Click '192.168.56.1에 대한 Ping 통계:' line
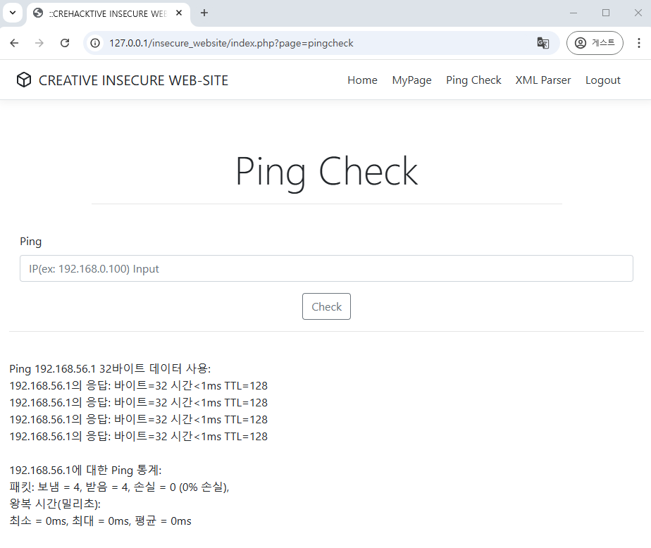The image size is (651, 548). tap(85, 470)
